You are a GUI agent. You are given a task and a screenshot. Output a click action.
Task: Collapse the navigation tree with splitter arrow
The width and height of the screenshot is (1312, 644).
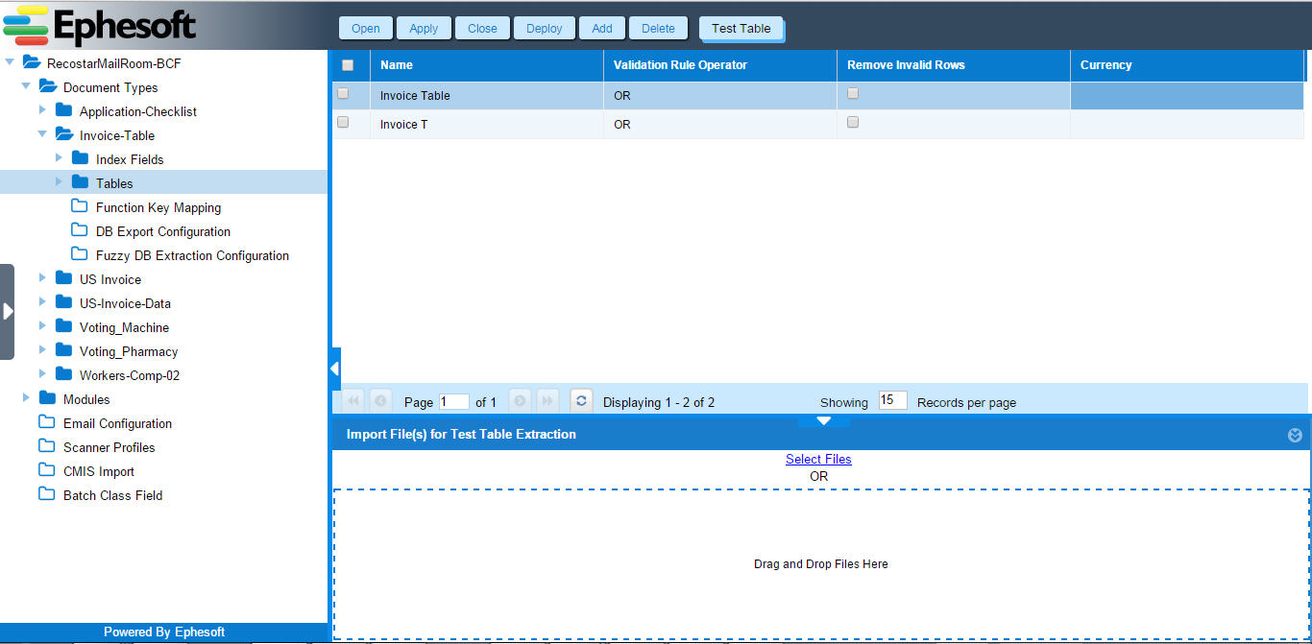pos(334,369)
